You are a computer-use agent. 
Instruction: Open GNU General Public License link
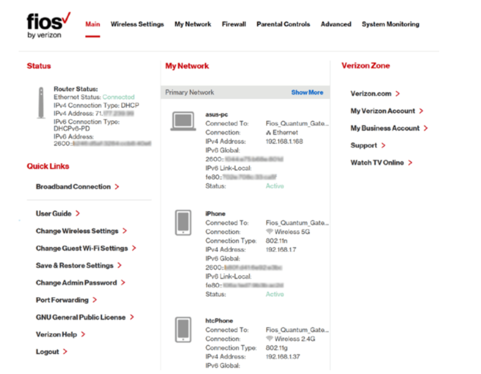81,317
